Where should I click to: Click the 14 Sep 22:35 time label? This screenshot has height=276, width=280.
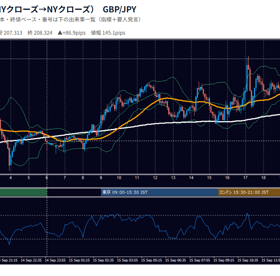click(x=31, y=260)
